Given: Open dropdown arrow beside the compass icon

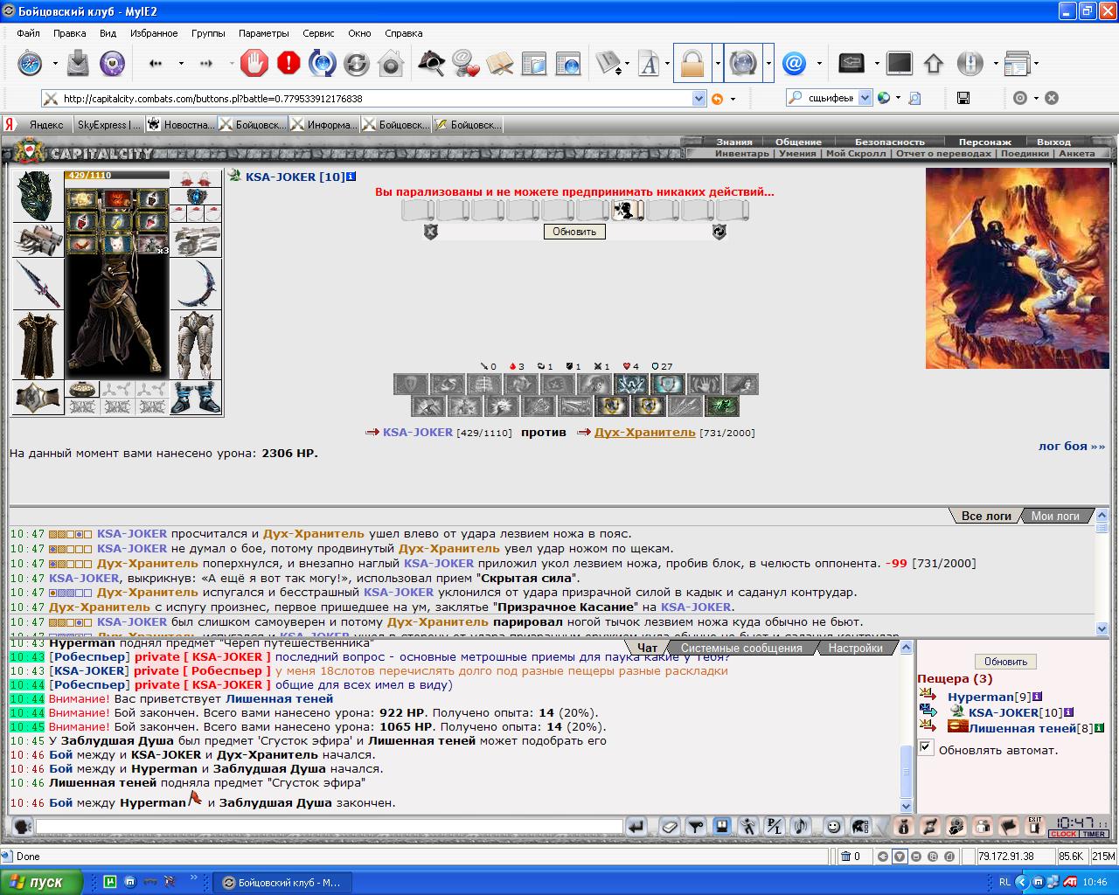Looking at the screenshot, I should [x=55, y=63].
